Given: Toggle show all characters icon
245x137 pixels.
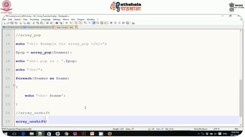Looking at the screenshot, I should 89,23.
